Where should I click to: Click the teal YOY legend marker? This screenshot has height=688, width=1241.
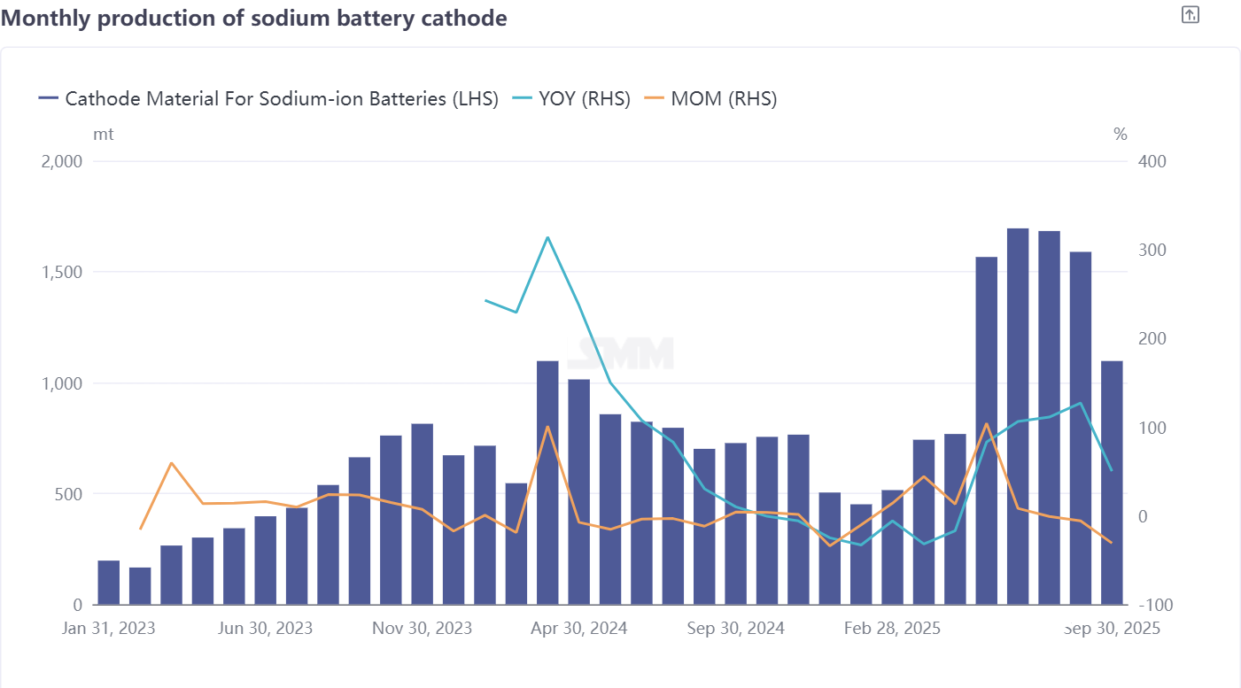point(523,98)
